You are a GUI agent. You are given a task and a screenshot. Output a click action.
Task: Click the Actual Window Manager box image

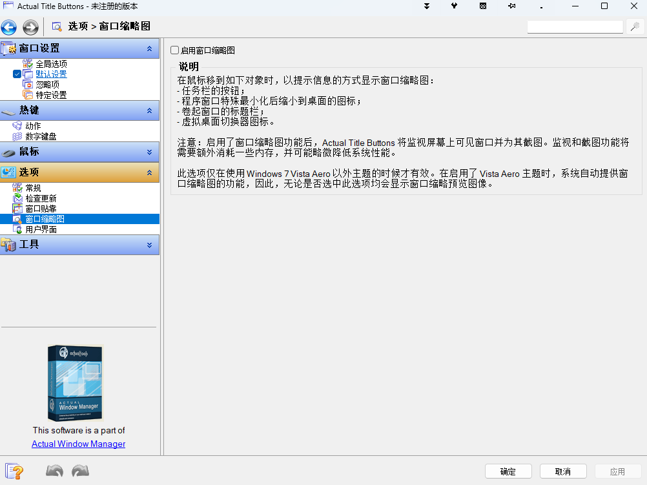click(75, 382)
